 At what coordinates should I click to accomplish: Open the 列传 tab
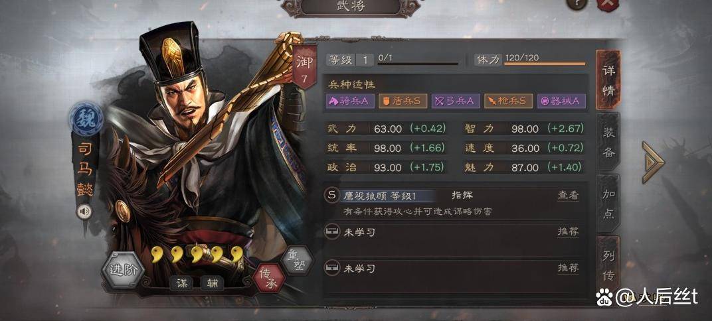(x=608, y=263)
